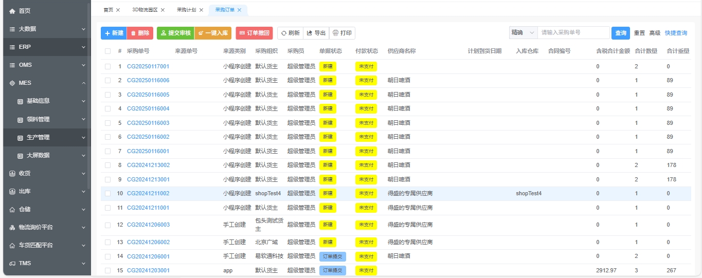Click the TMS truck icon in sidebar
The width and height of the screenshot is (702, 278).
(12, 263)
